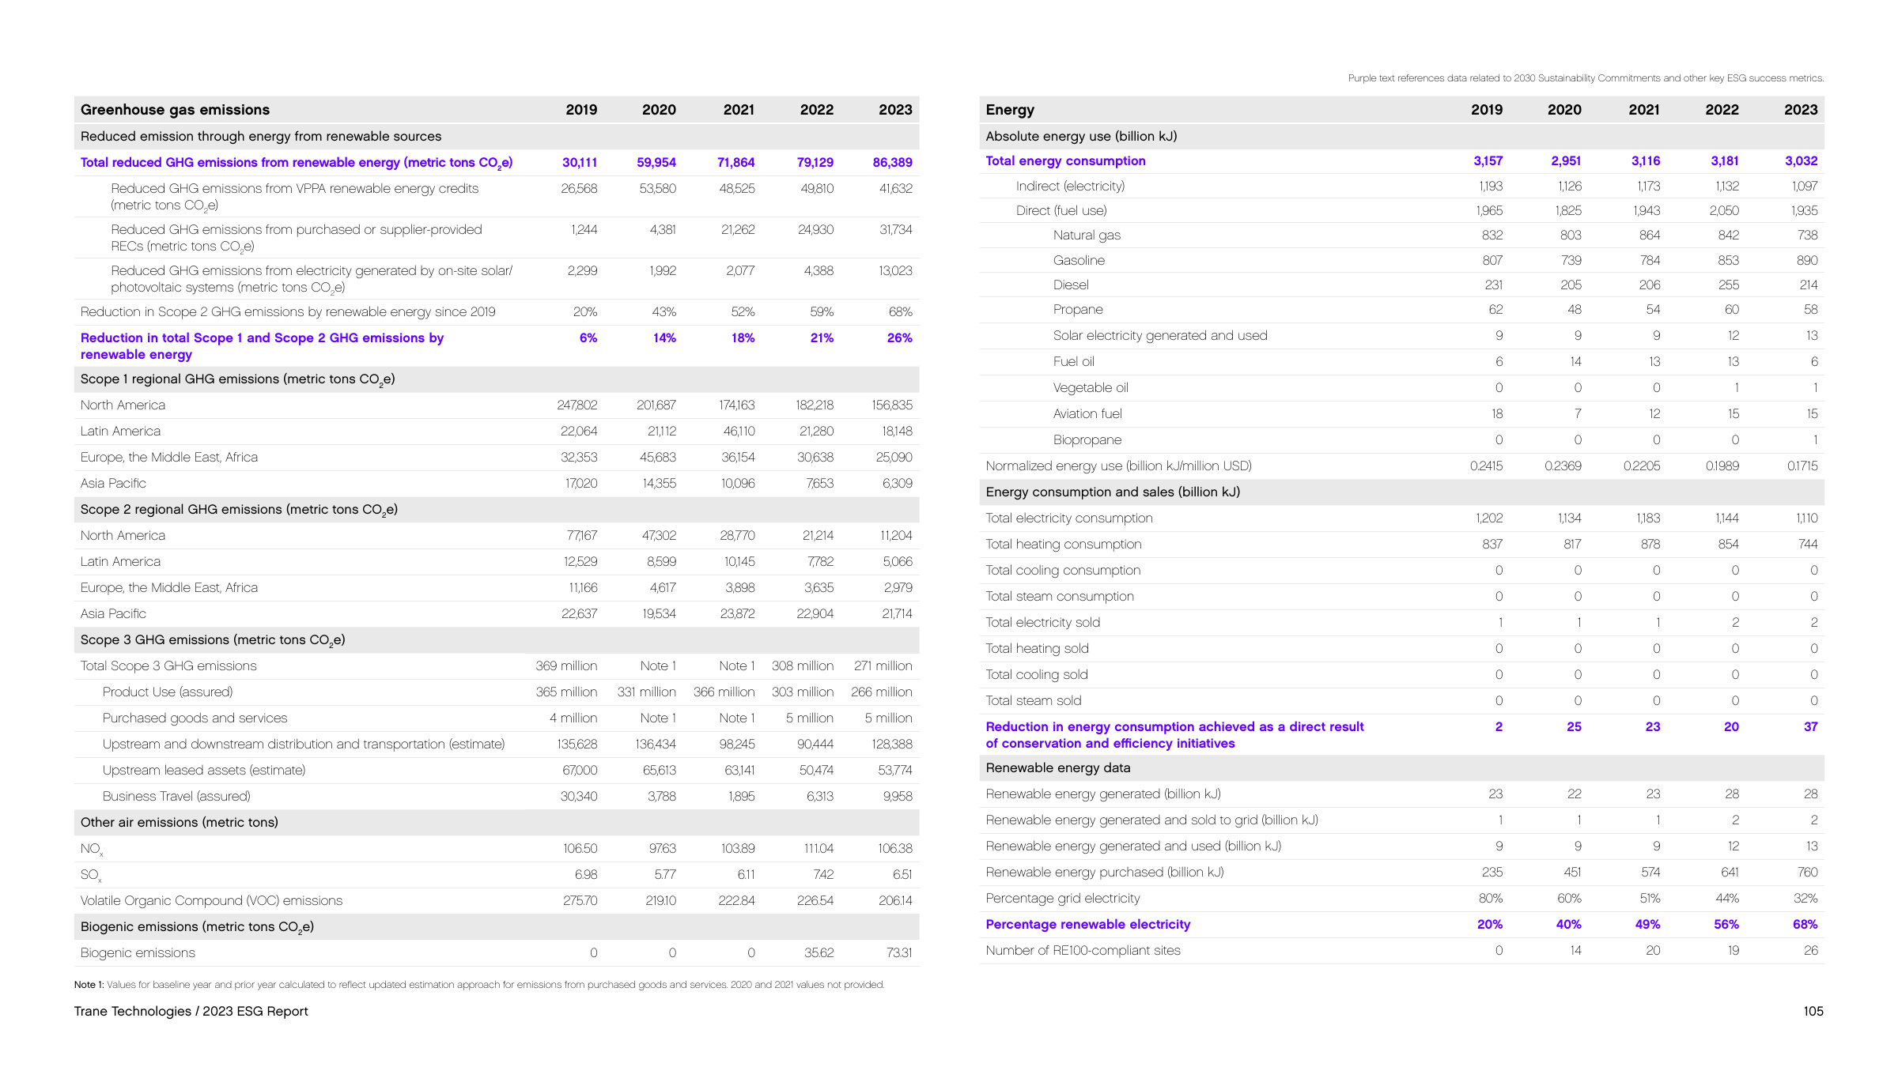Select the 'Purple text references data' note
This screenshot has height=1067, width=1898.
point(1586,78)
